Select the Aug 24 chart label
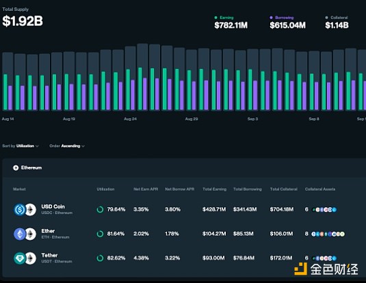The height and width of the screenshot is (283, 366). 130,119
